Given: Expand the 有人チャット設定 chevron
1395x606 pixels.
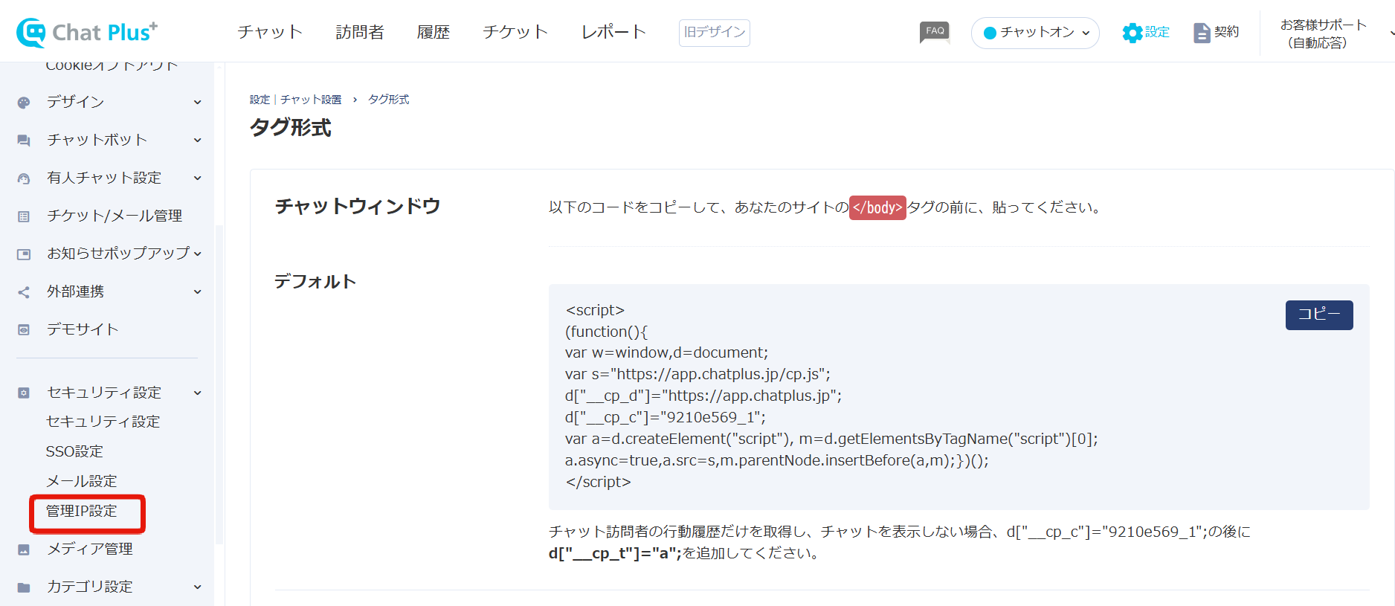Looking at the screenshot, I should pyautogui.click(x=198, y=178).
